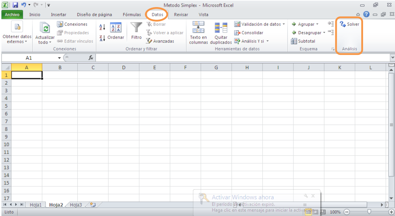Select the Datos ribbon tab
Screen dimensions: 395x216
158,15
